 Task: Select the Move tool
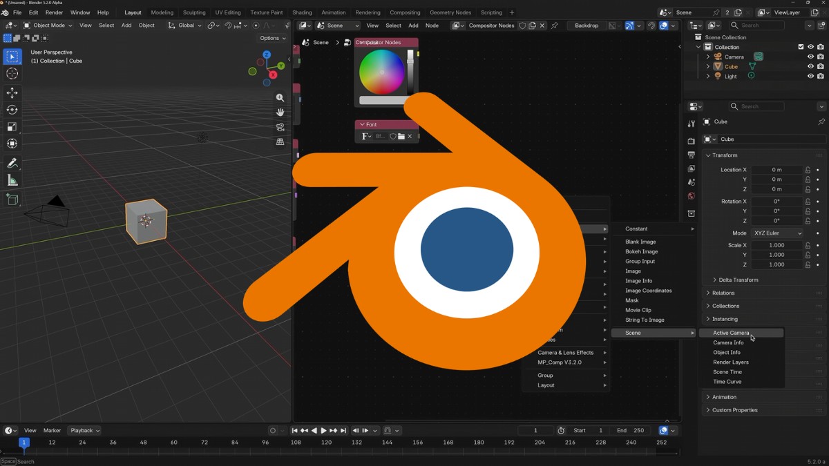point(12,93)
